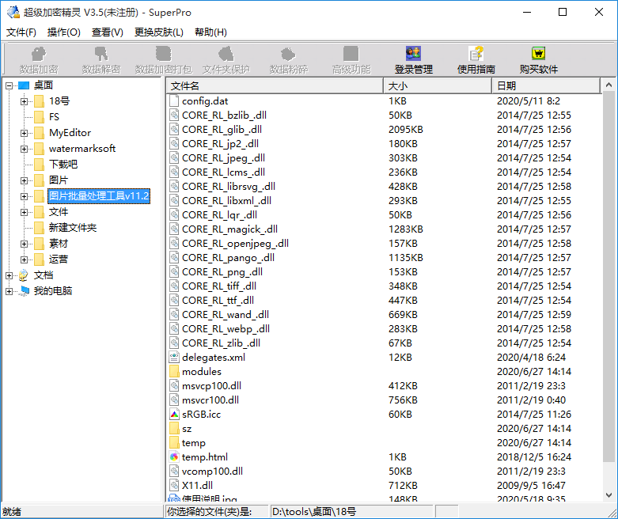The height and width of the screenshot is (519, 618).
Task: Click the 桌面 desktop icon in tree
Action: click(24, 85)
